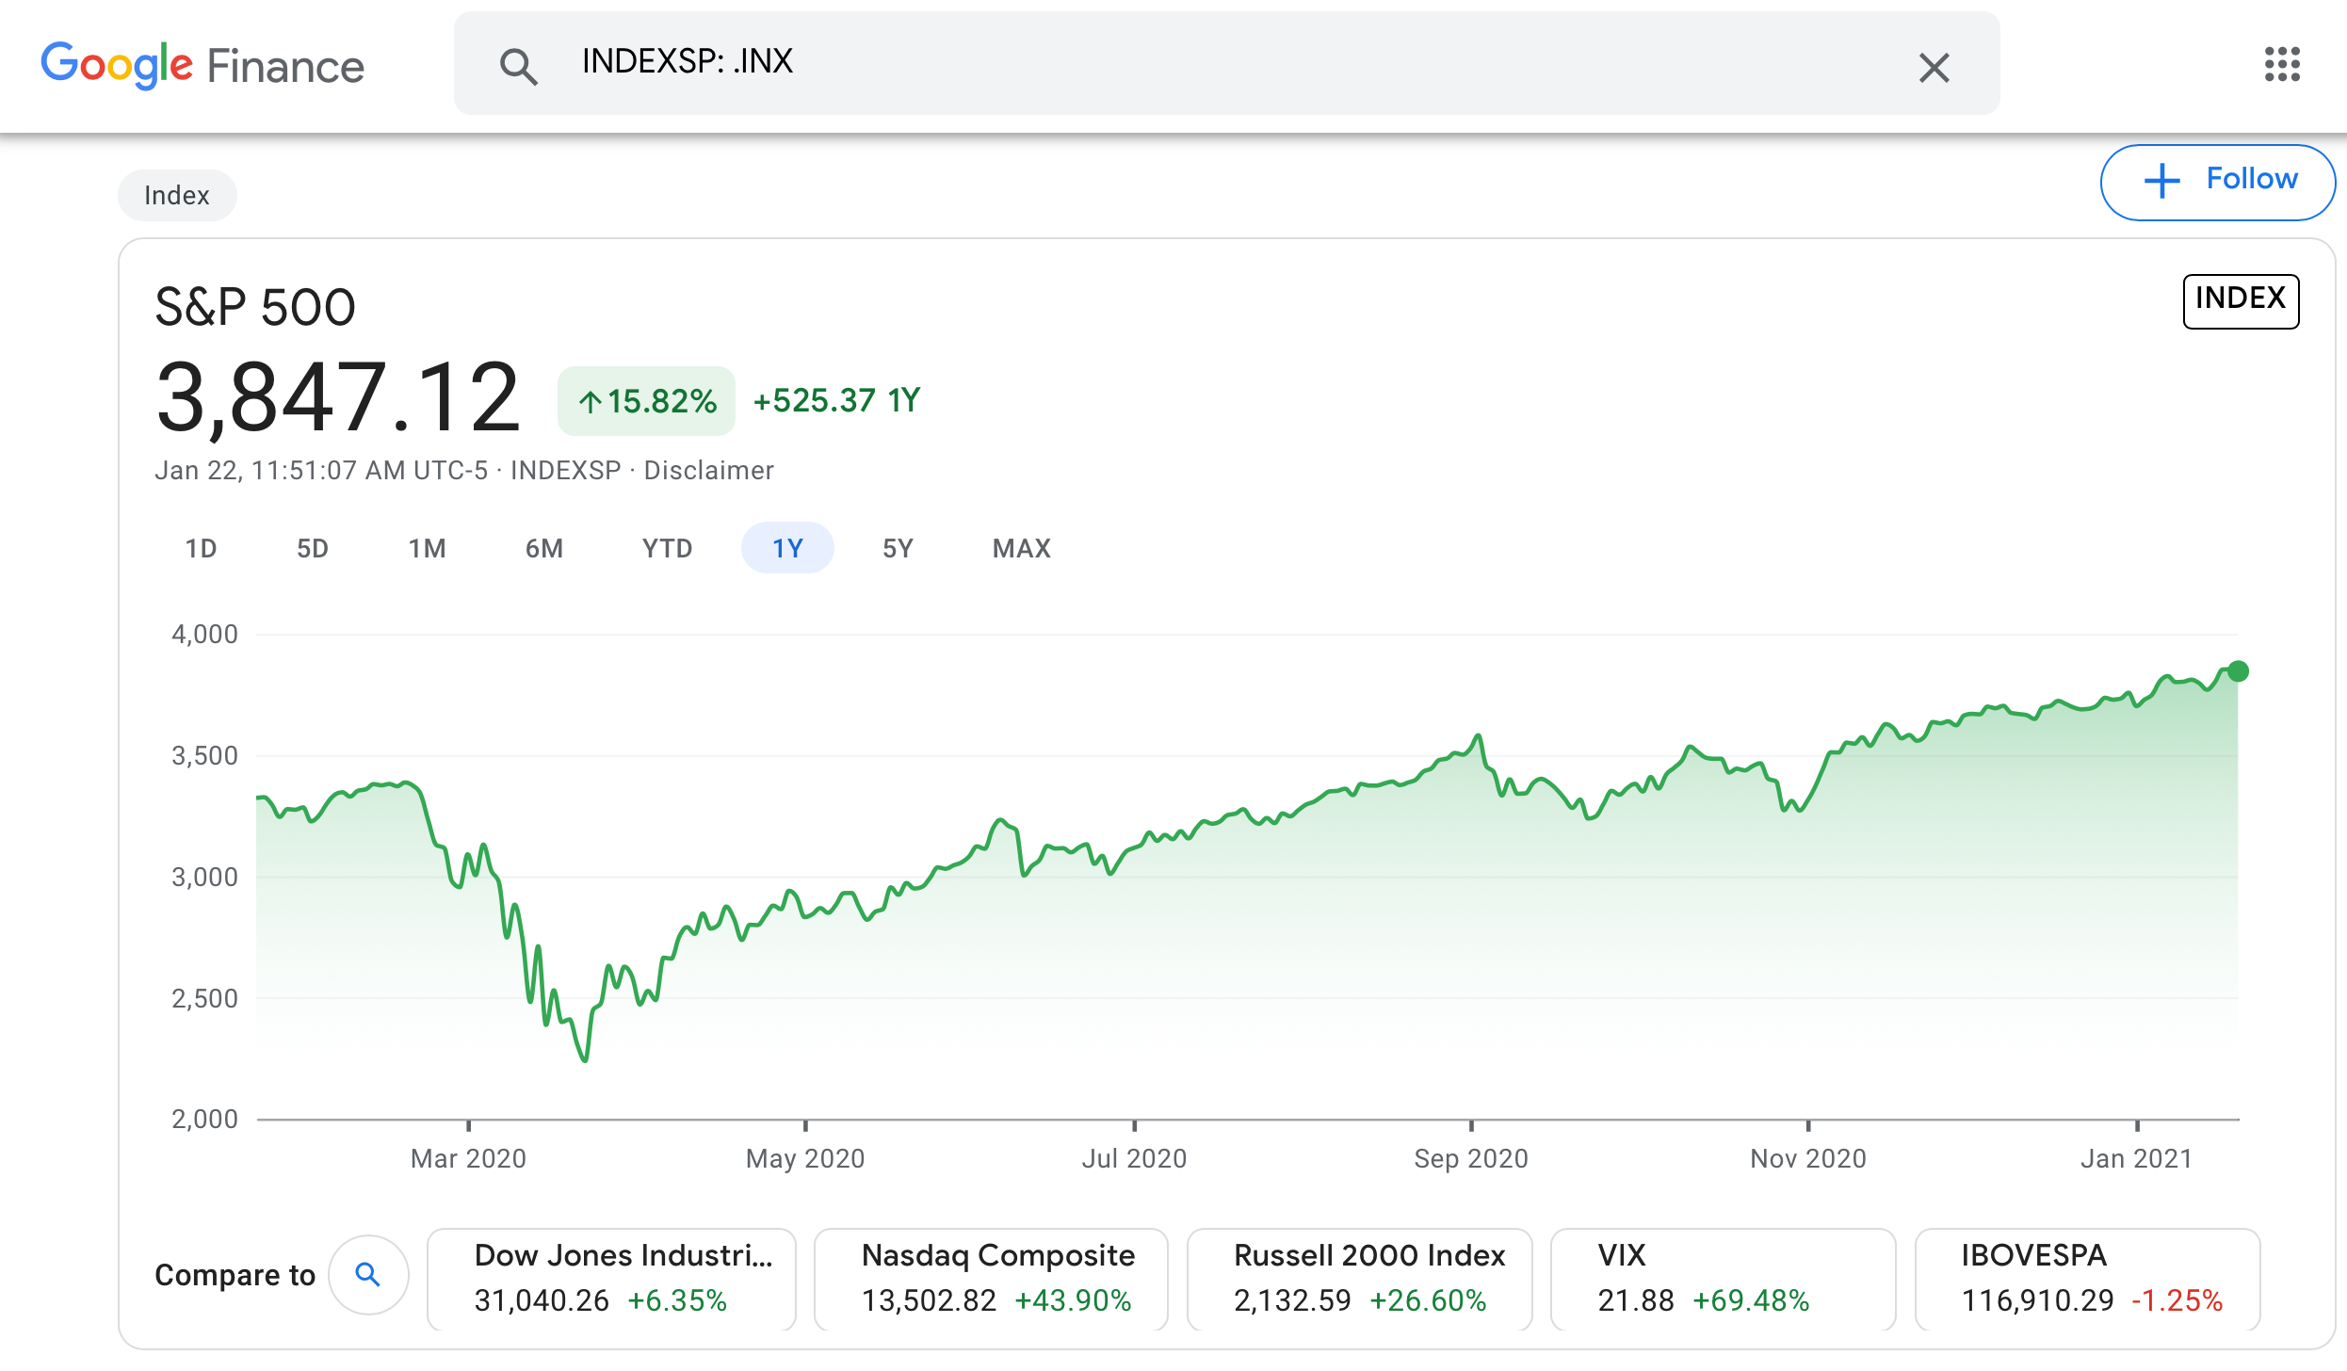Open the Compare to search button

point(368,1275)
